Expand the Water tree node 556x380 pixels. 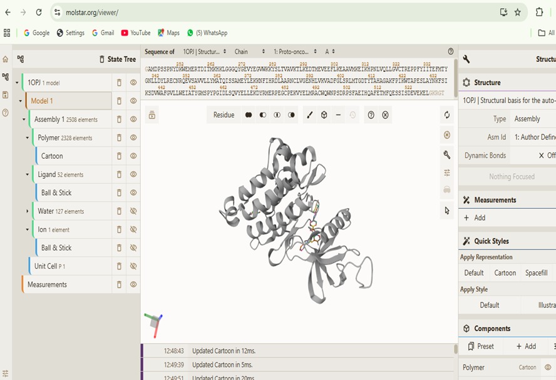tap(28, 211)
